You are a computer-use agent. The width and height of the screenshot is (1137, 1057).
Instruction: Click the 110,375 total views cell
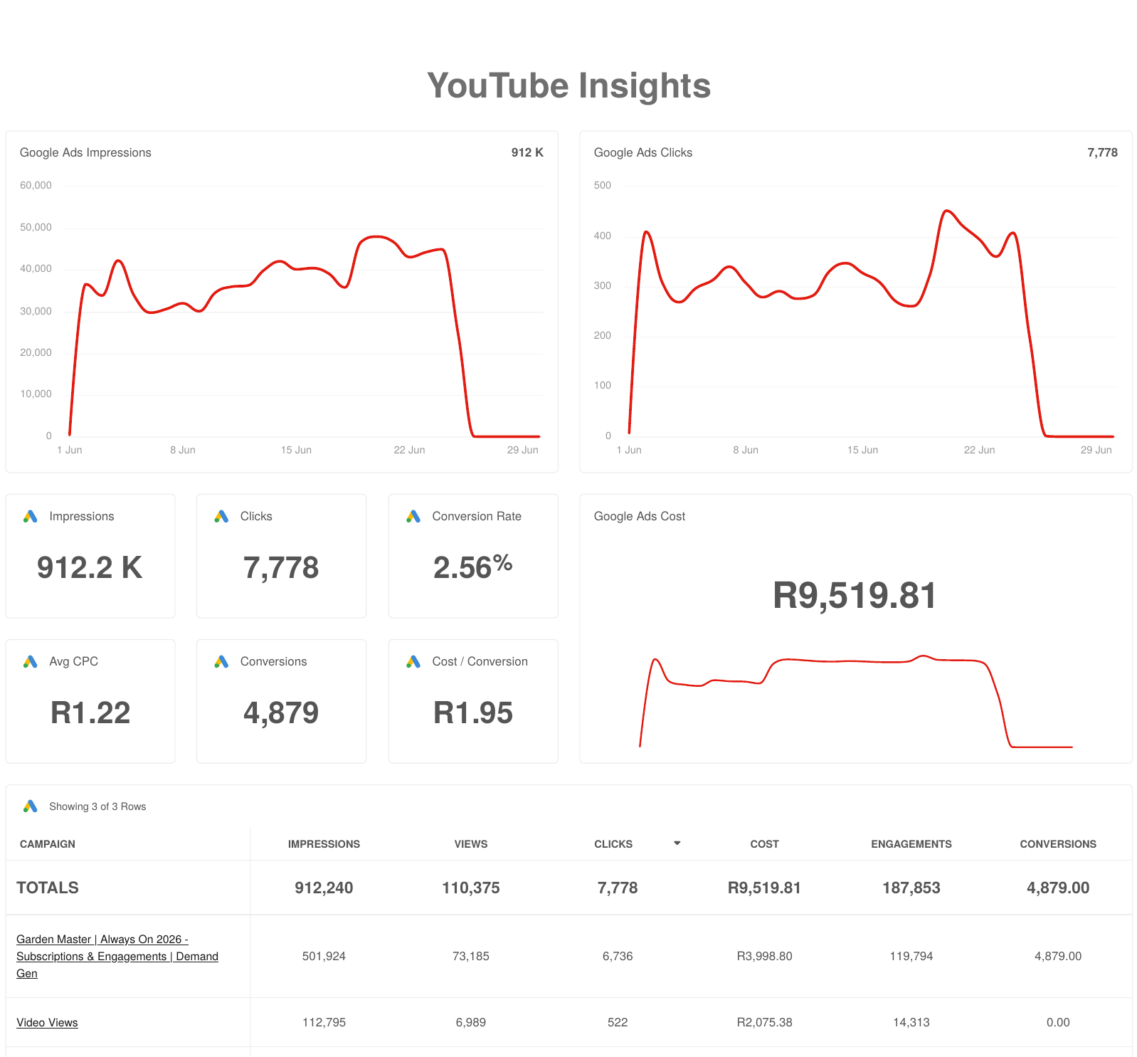pos(471,888)
